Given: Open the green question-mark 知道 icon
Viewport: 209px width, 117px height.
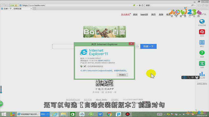Looking at the screenshot, I should point(202,53).
